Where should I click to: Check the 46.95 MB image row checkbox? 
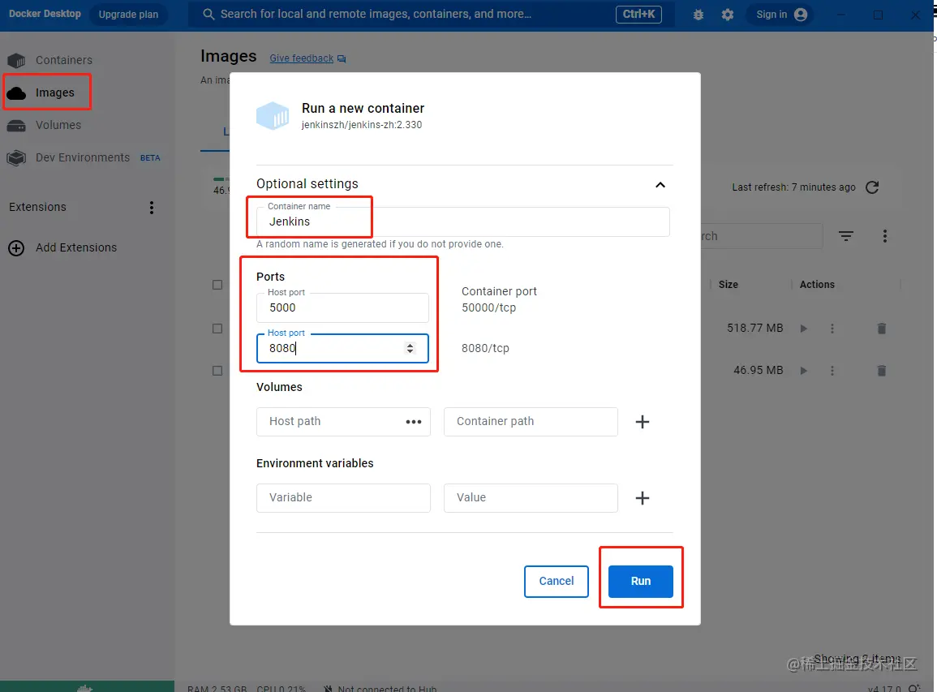(x=217, y=371)
